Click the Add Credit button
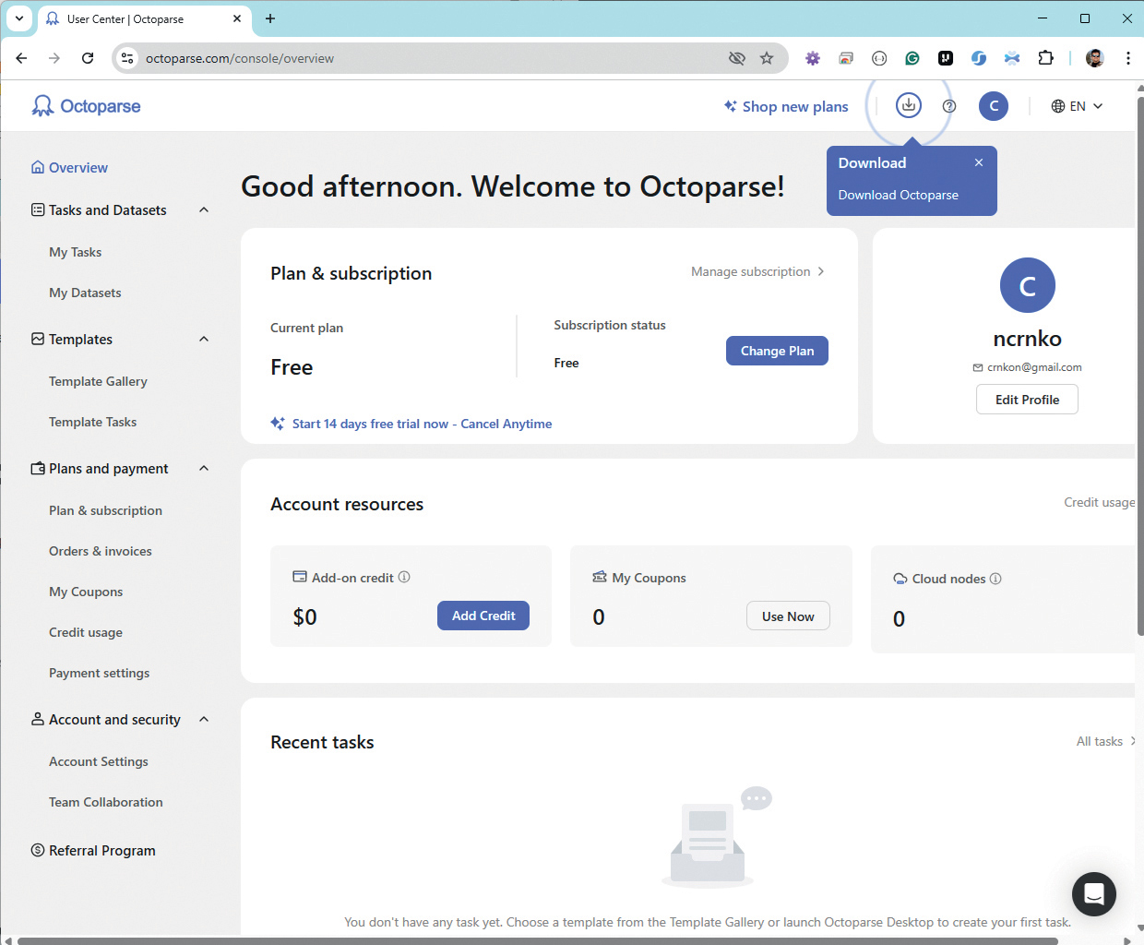The image size is (1144, 945). (483, 616)
